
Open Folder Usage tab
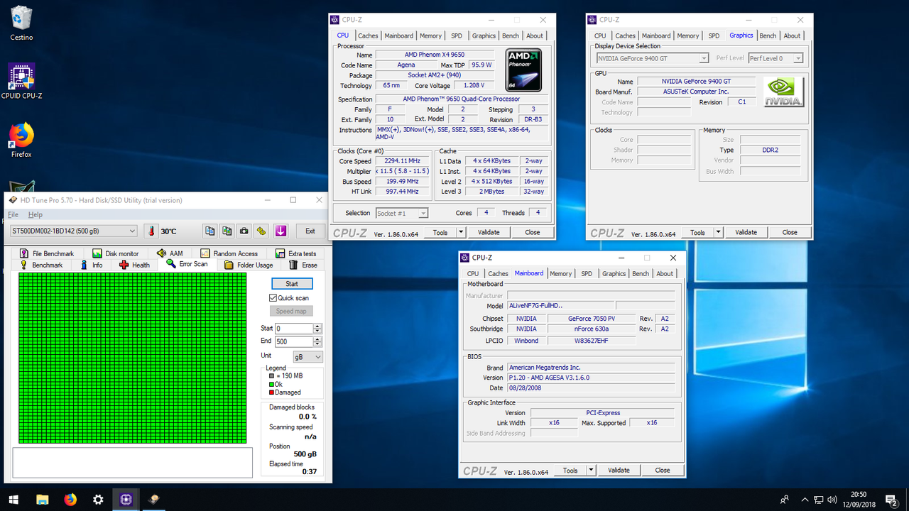pos(249,265)
